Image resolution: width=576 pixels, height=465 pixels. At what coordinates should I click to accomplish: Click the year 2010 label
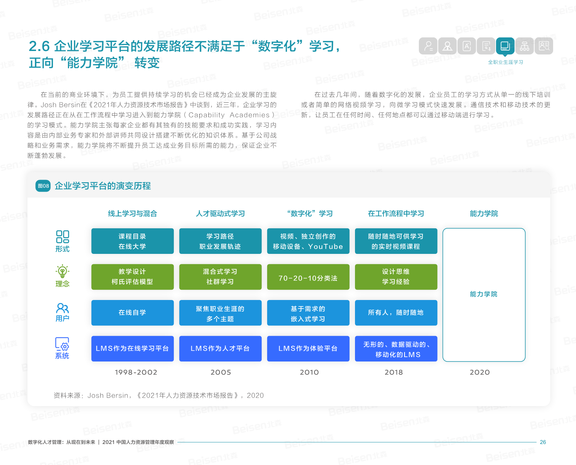pyautogui.click(x=309, y=372)
